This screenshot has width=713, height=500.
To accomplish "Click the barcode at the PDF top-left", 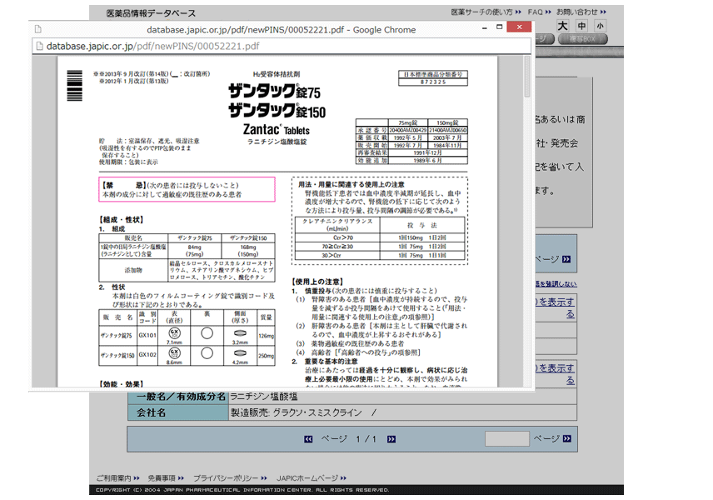I will (75, 86).
